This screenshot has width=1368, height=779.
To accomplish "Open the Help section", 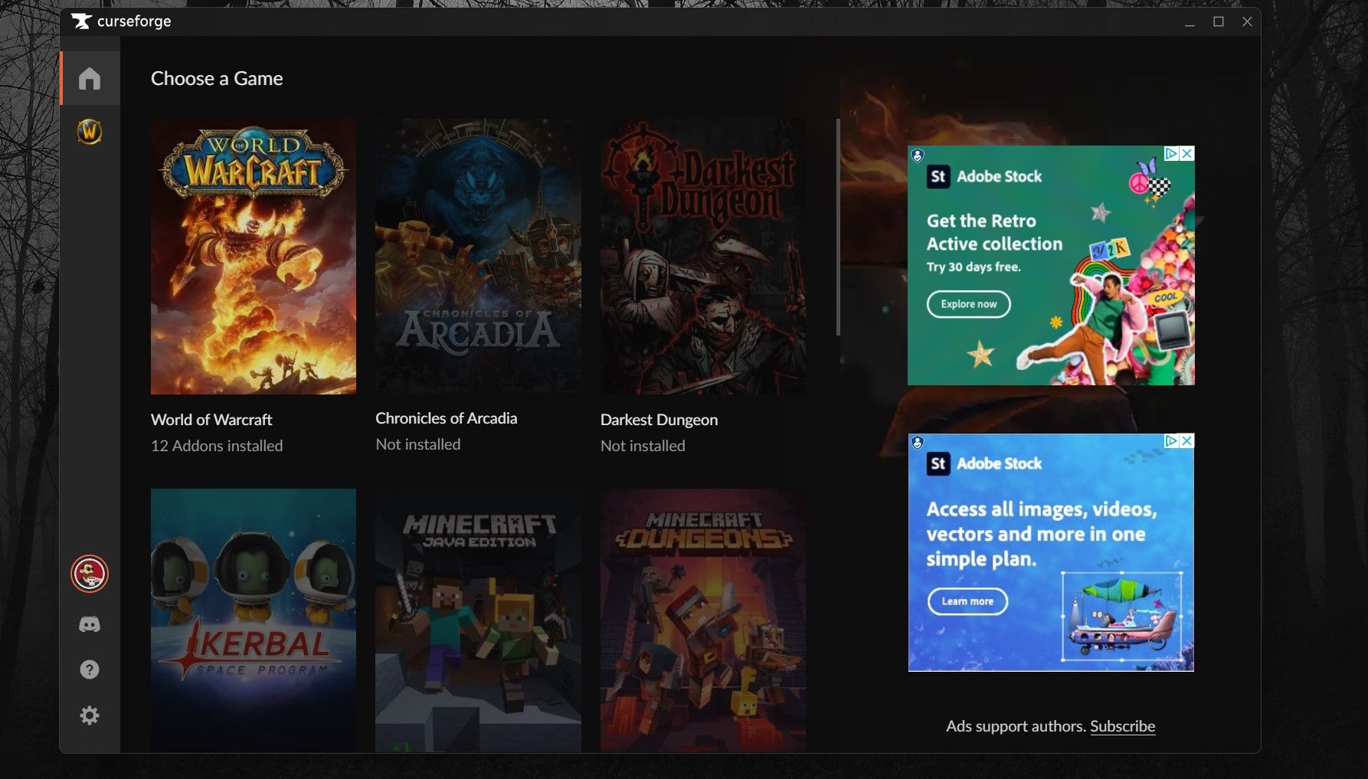I will 90,669.
